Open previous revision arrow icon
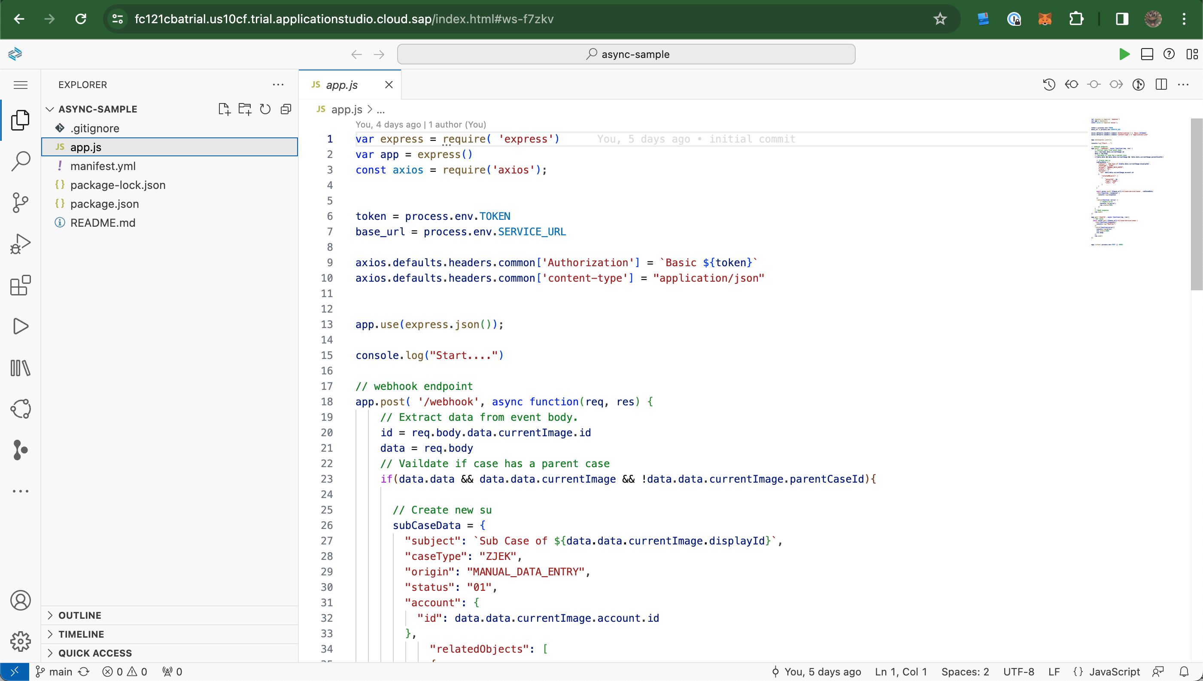The image size is (1203, 681). coord(1071,84)
